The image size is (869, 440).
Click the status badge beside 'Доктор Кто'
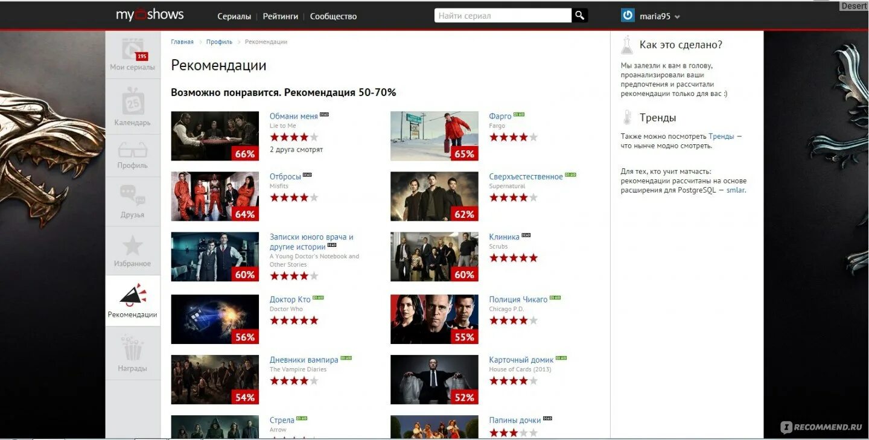[318, 298]
